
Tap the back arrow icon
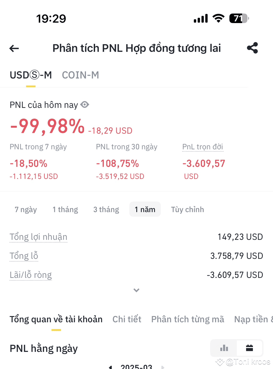[x=14, y=48]
